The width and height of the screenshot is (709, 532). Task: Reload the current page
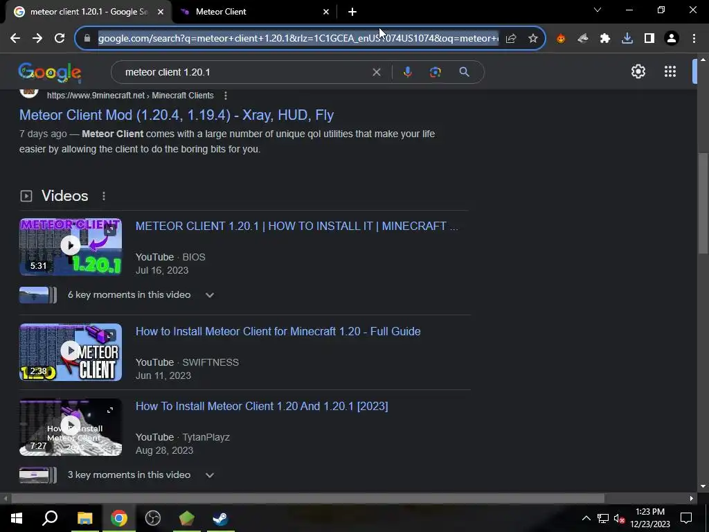[x=60, y=39]
